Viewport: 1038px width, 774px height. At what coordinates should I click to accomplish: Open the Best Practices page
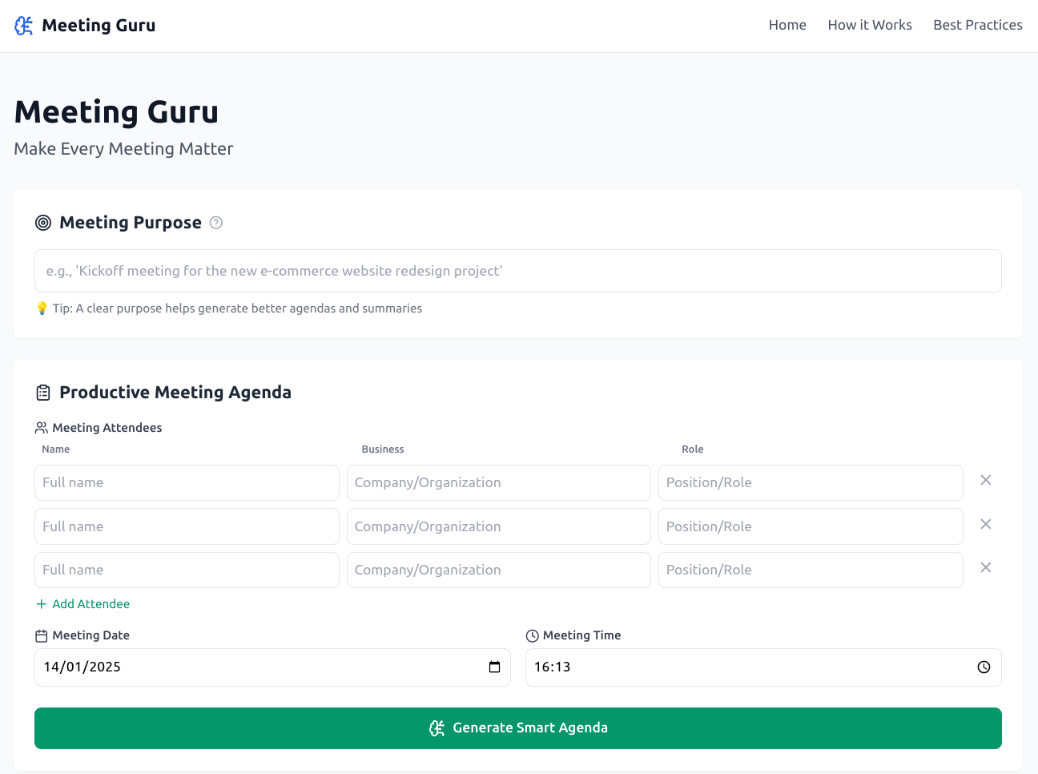pyautogui.click(x=977, y=26)
